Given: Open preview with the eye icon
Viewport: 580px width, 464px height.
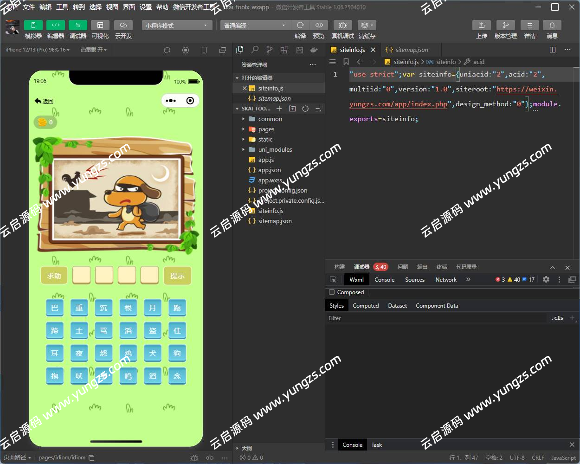Looking at the screenshot, I should [319, 25].
